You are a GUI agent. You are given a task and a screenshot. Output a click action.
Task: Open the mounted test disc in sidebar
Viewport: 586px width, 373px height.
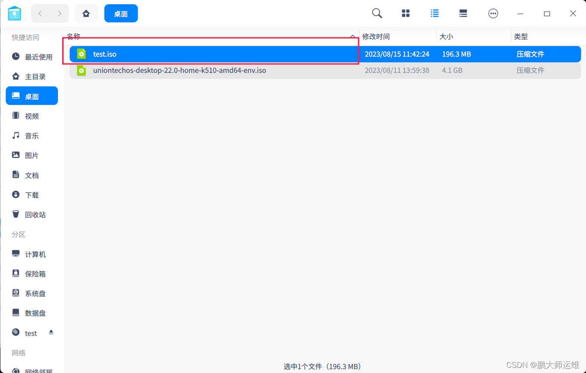(x=31, y=333)
